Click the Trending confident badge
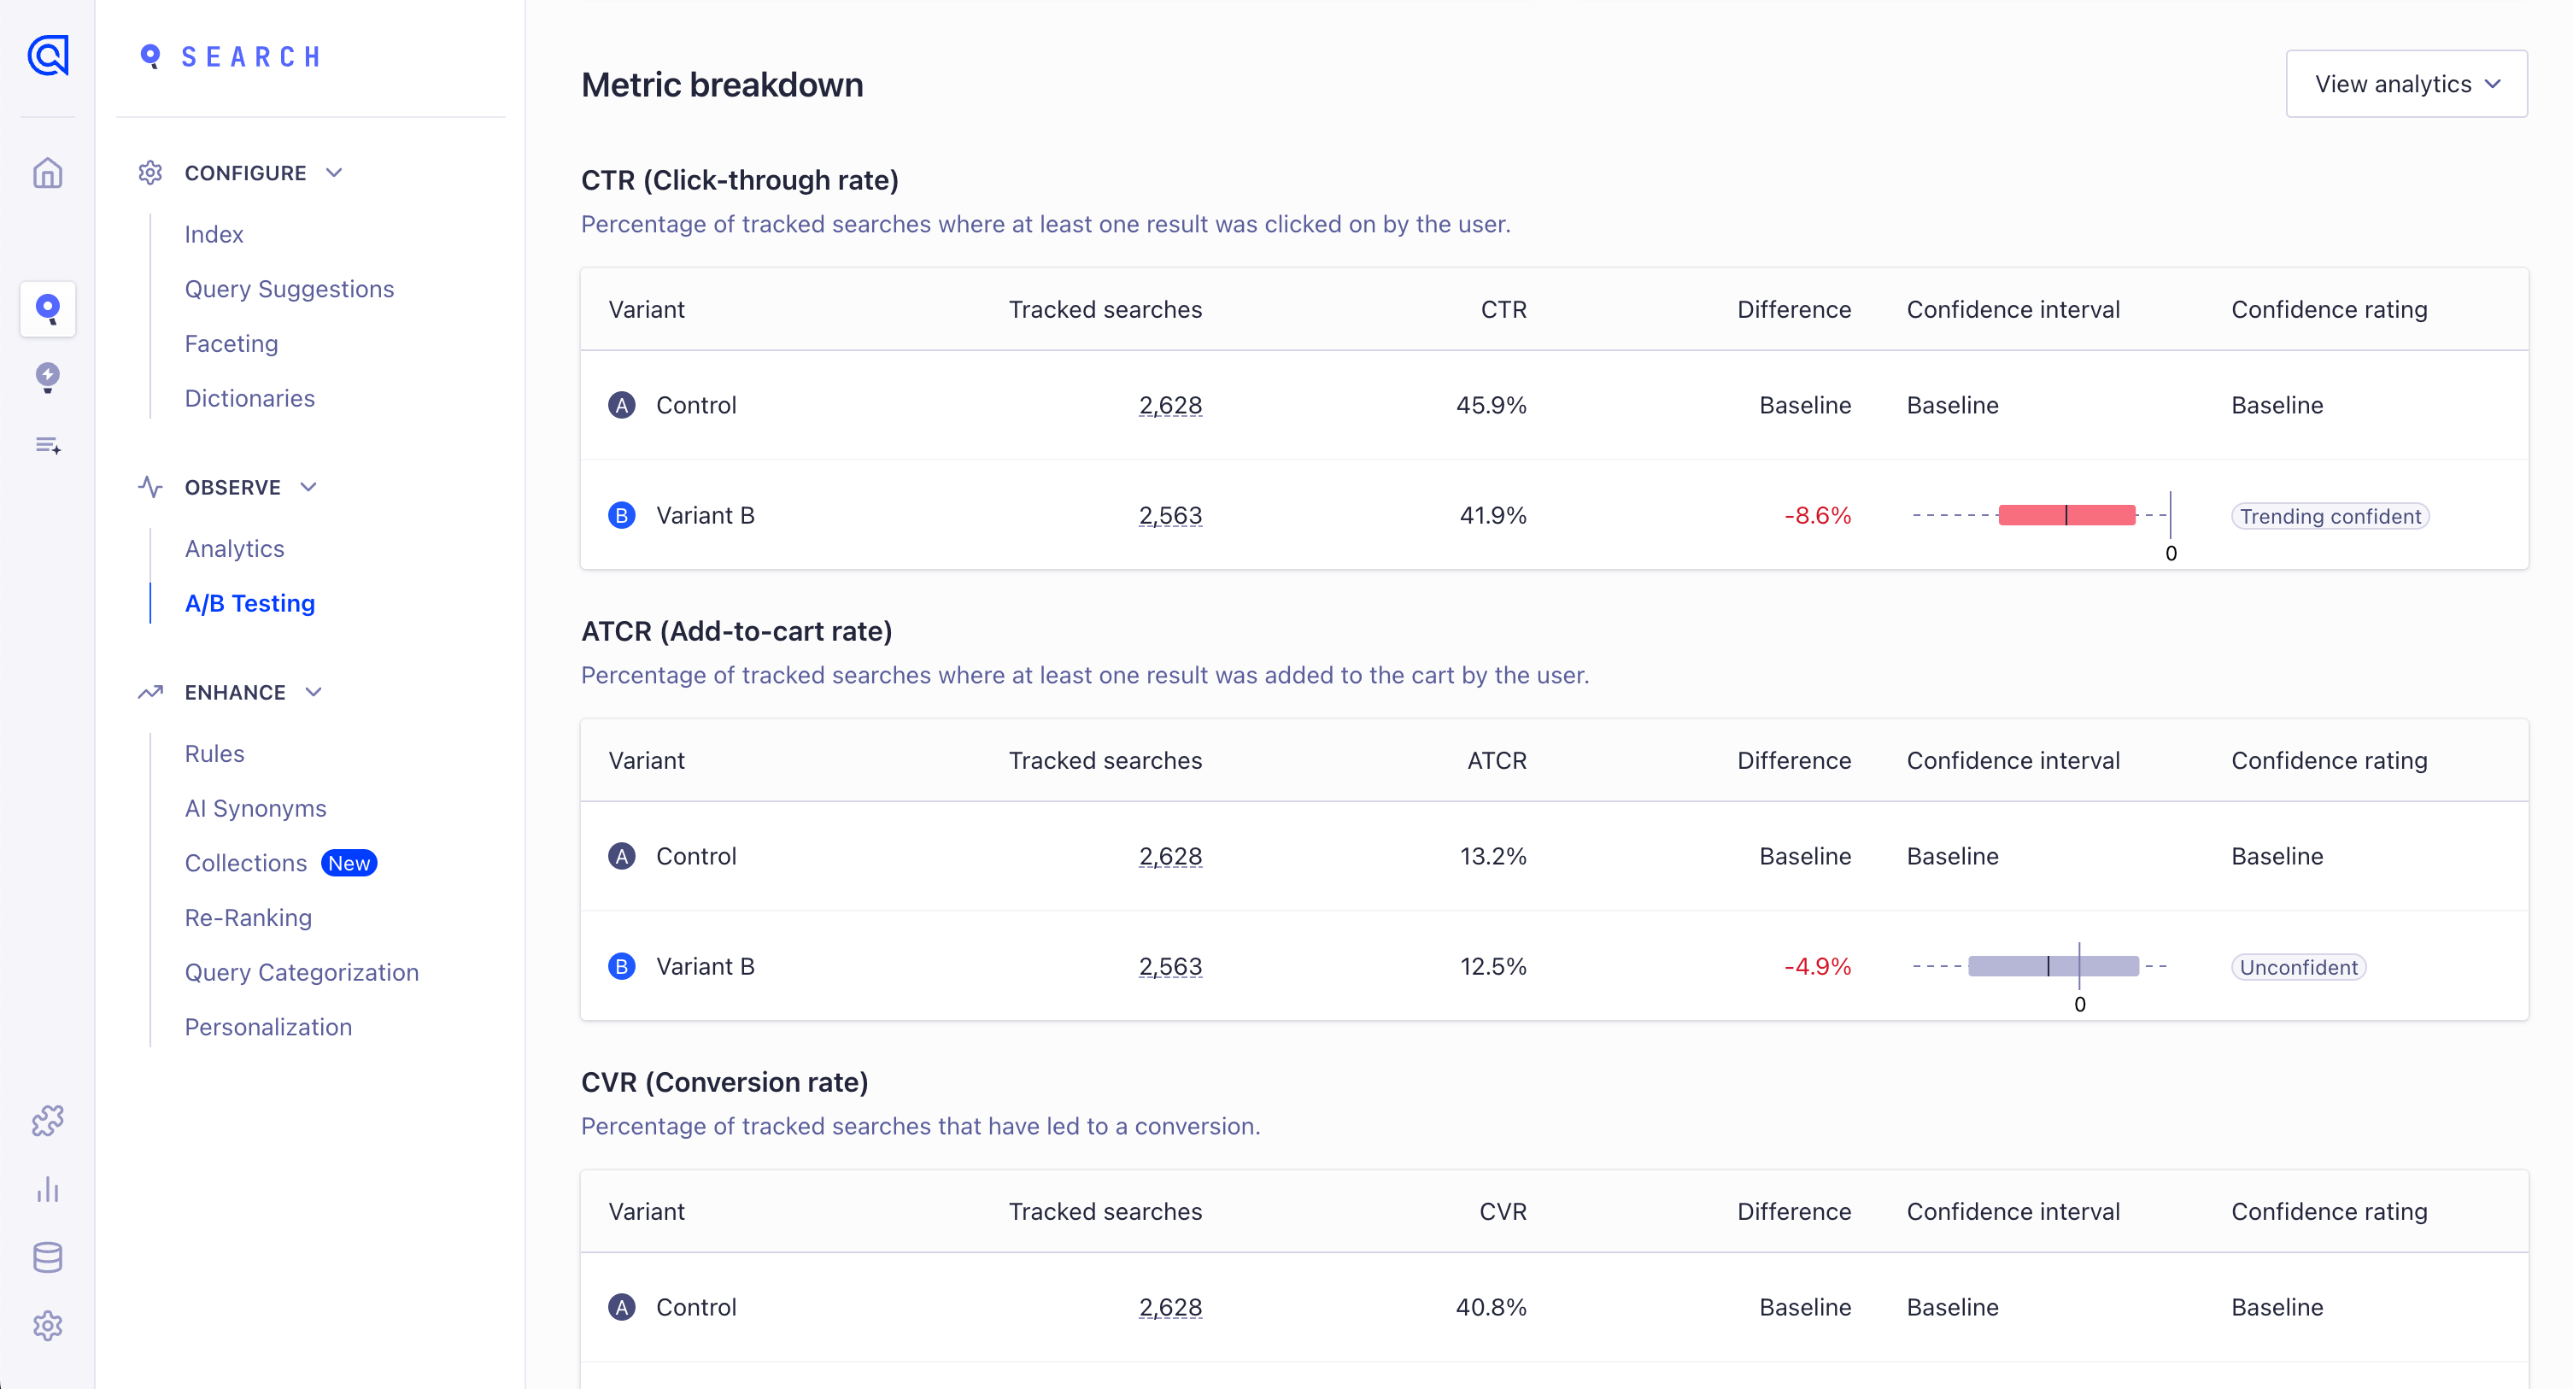Image resolution: width=2573 pixels, height=1389 pixels. pyautogui.click(x=2330, y=515)
